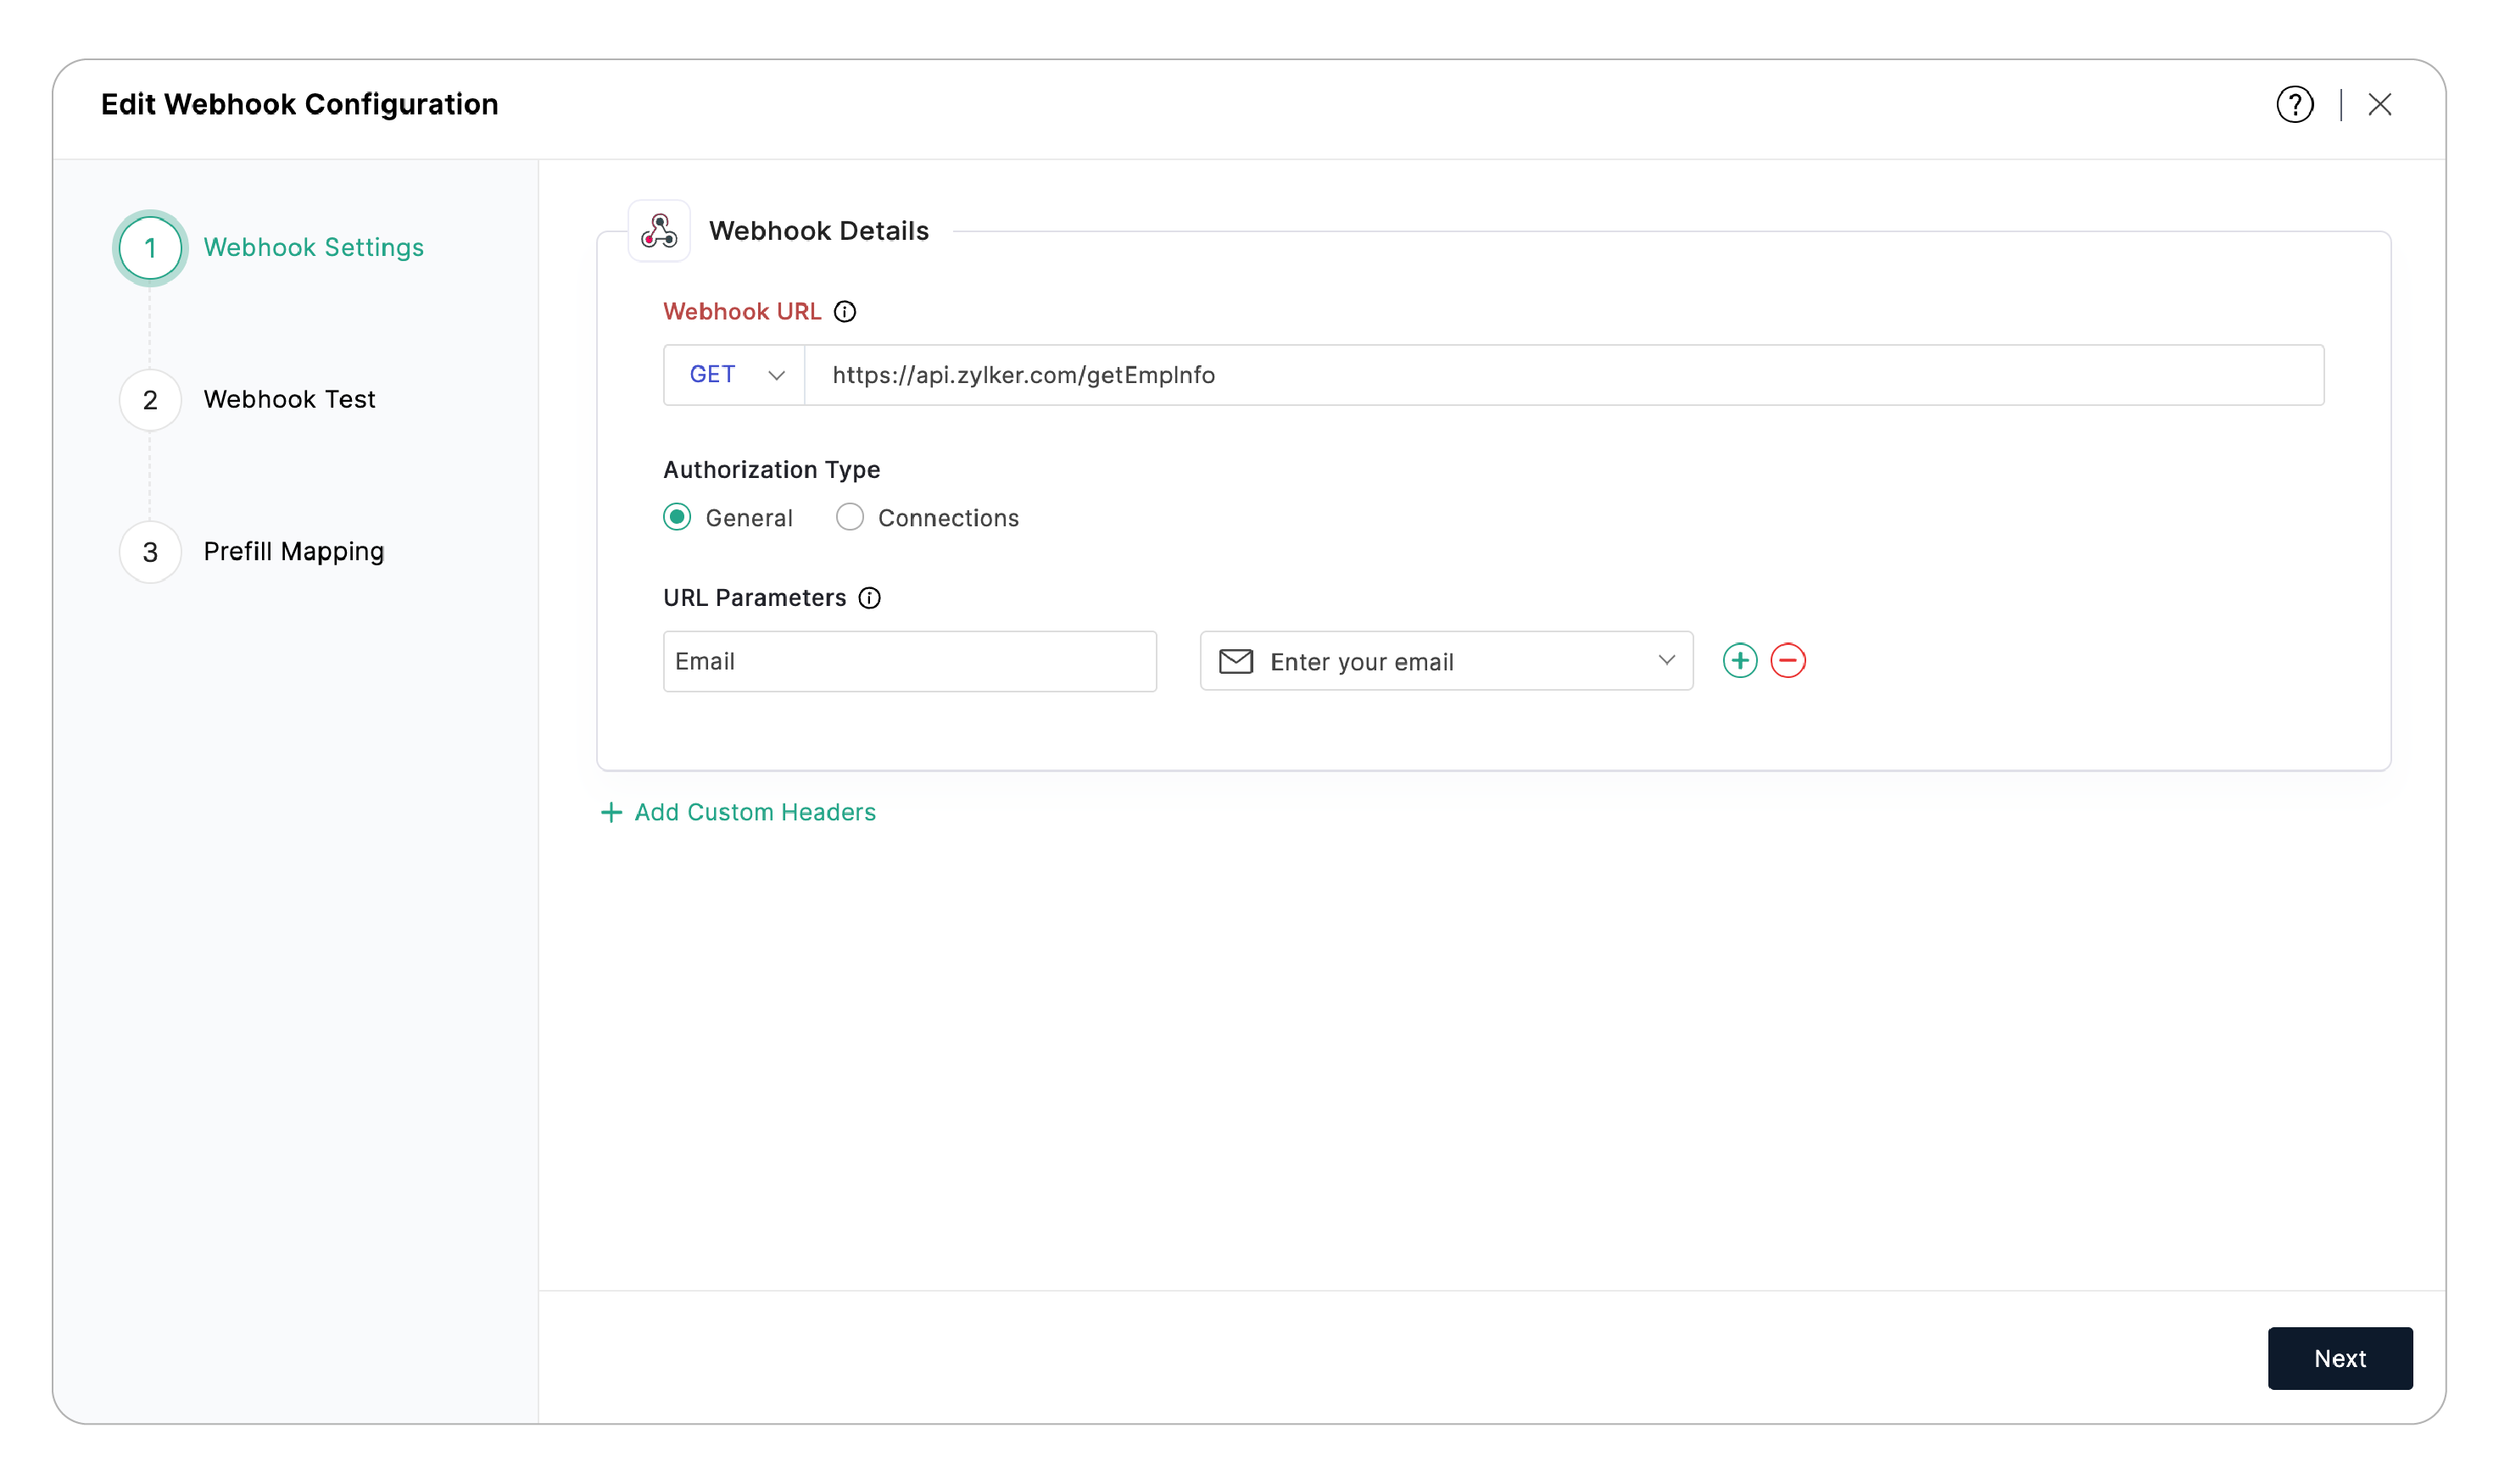
Task: Open the HTTP method selector chevron
Action: (x=778, y=375)
